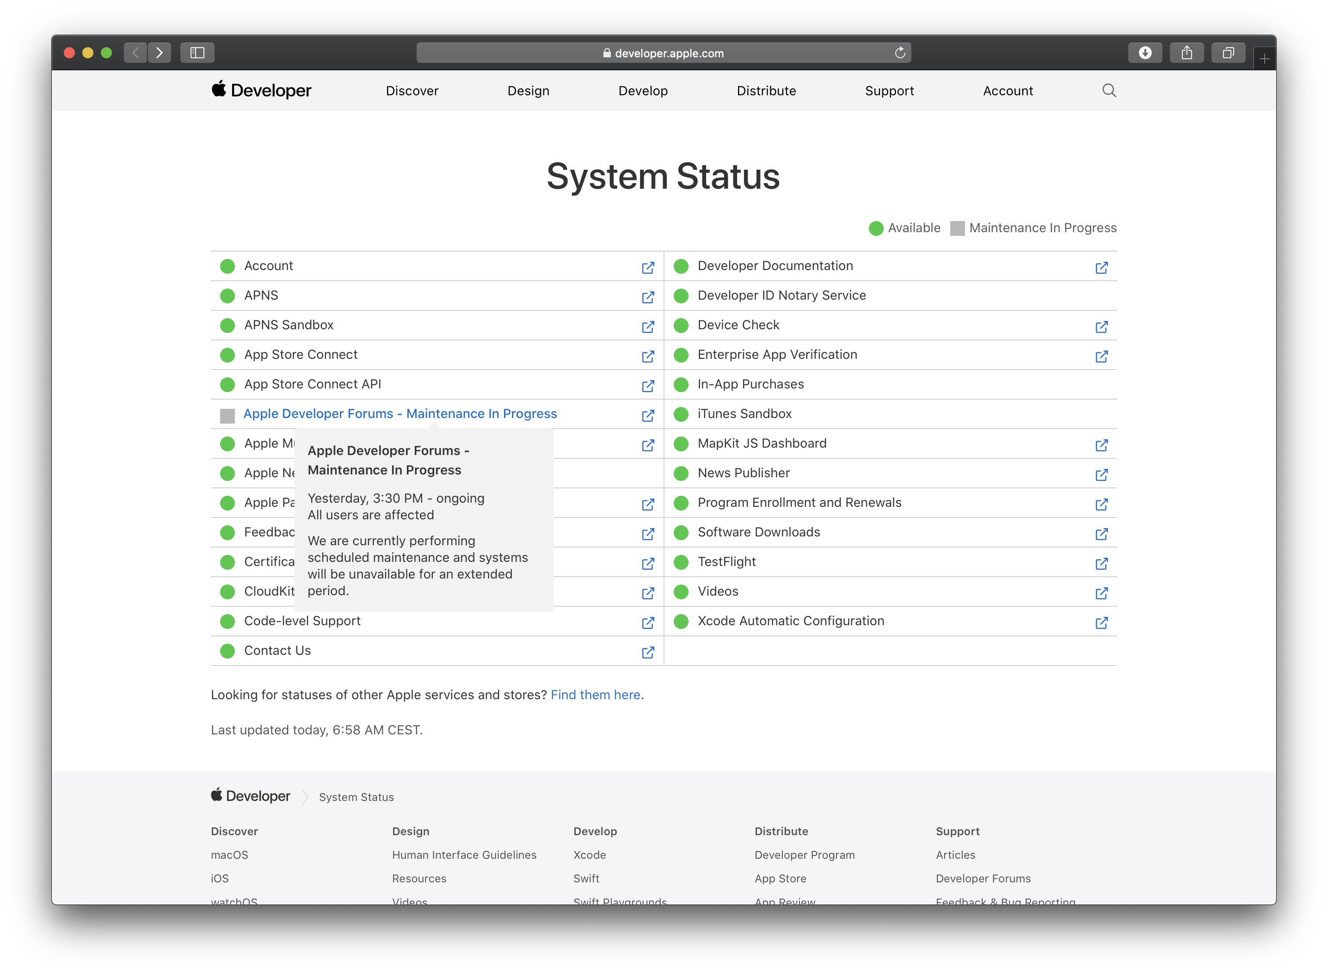
Task: Click gray maintenance square beside Apple Developer Forums
Action: click(227, 416)
